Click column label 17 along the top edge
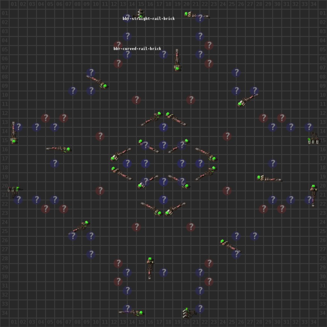The height and width of the screenshot is (327, 327). tap(159, 4)
